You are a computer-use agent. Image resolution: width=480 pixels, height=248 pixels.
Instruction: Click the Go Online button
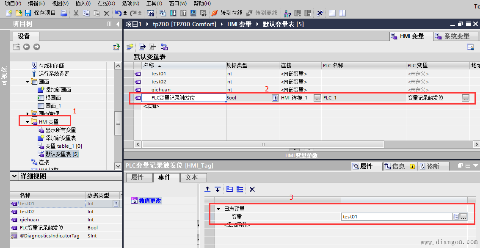coord(226,13)
